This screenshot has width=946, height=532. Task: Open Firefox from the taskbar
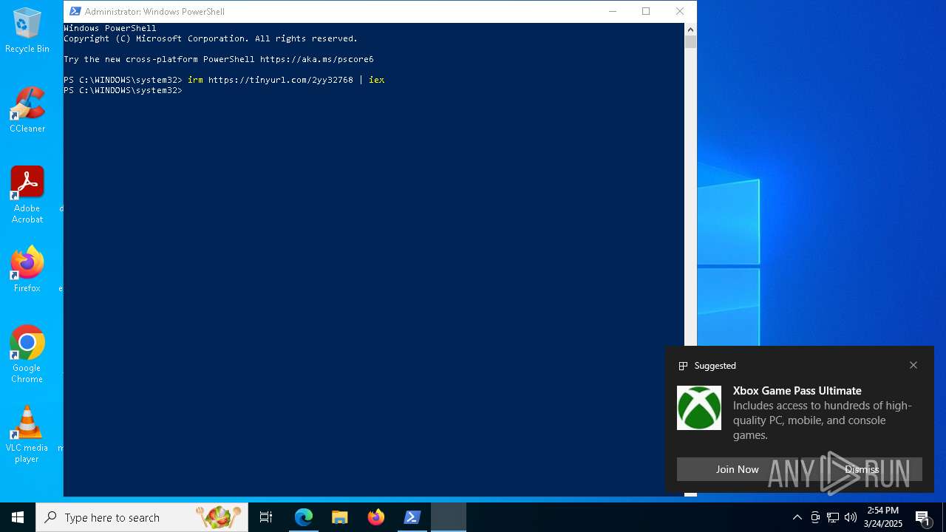tap(376, 517)
